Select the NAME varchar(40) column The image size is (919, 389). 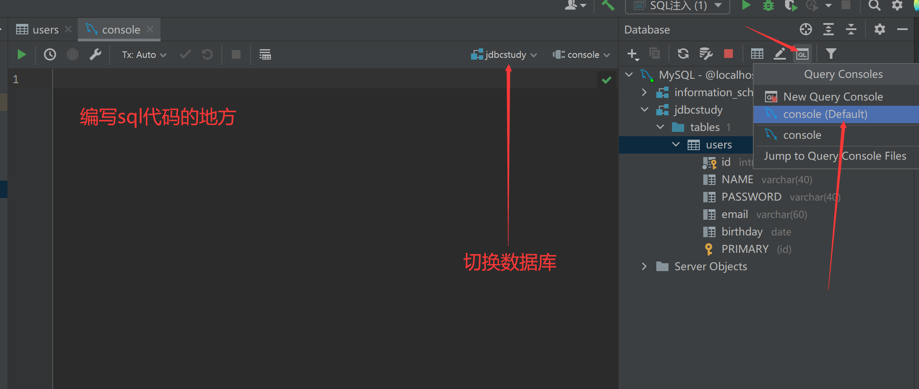click(x=757, y=179)
